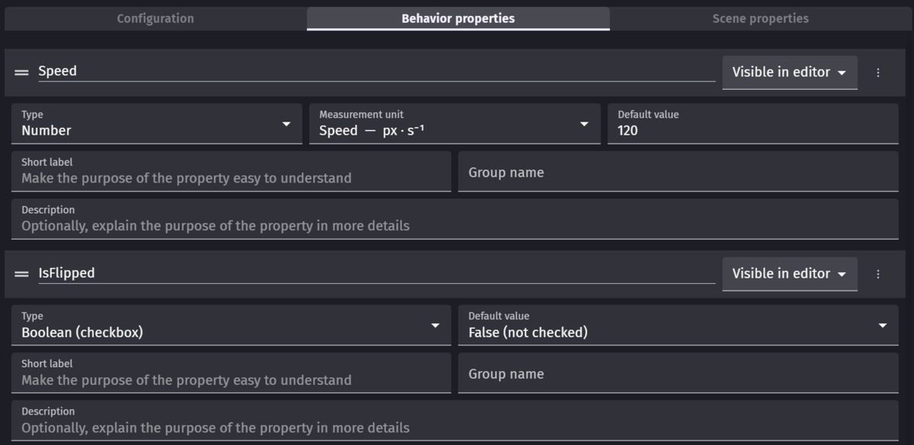Image resolution: width=914 pixels, height=445 pixels.
Task: Expand the Number type dropdown
Action: (x=157, y=124)
